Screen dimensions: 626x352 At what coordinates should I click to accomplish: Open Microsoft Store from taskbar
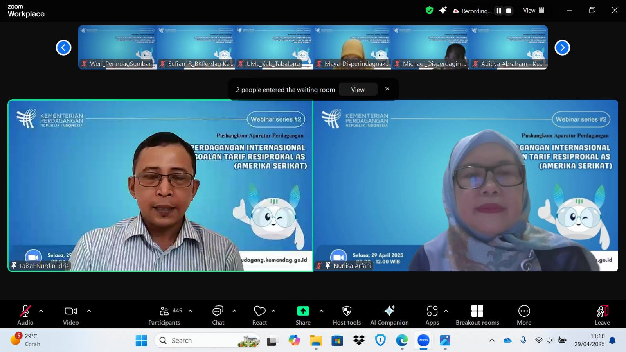pos(337,341)
